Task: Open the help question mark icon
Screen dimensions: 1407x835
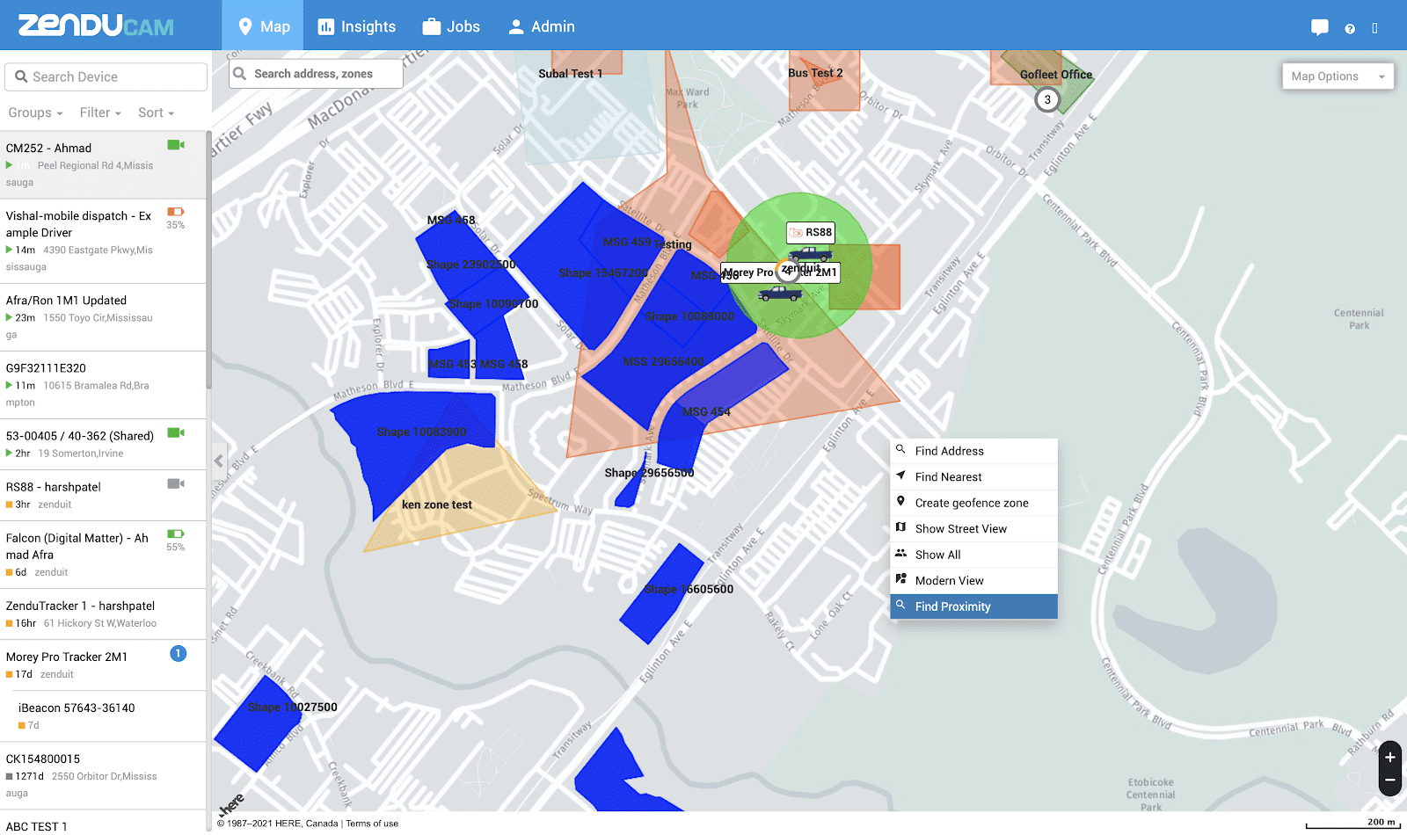Action: pyautogui.click(x=1350, y=28)
